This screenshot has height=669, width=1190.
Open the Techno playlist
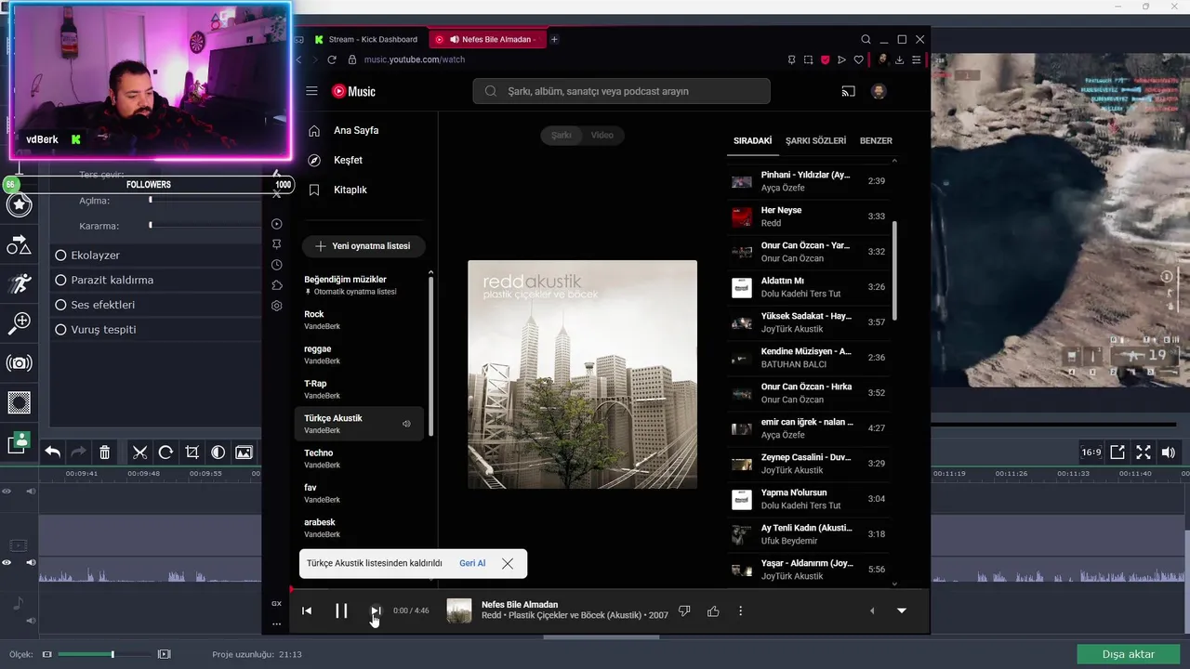[x=361, y=458]
